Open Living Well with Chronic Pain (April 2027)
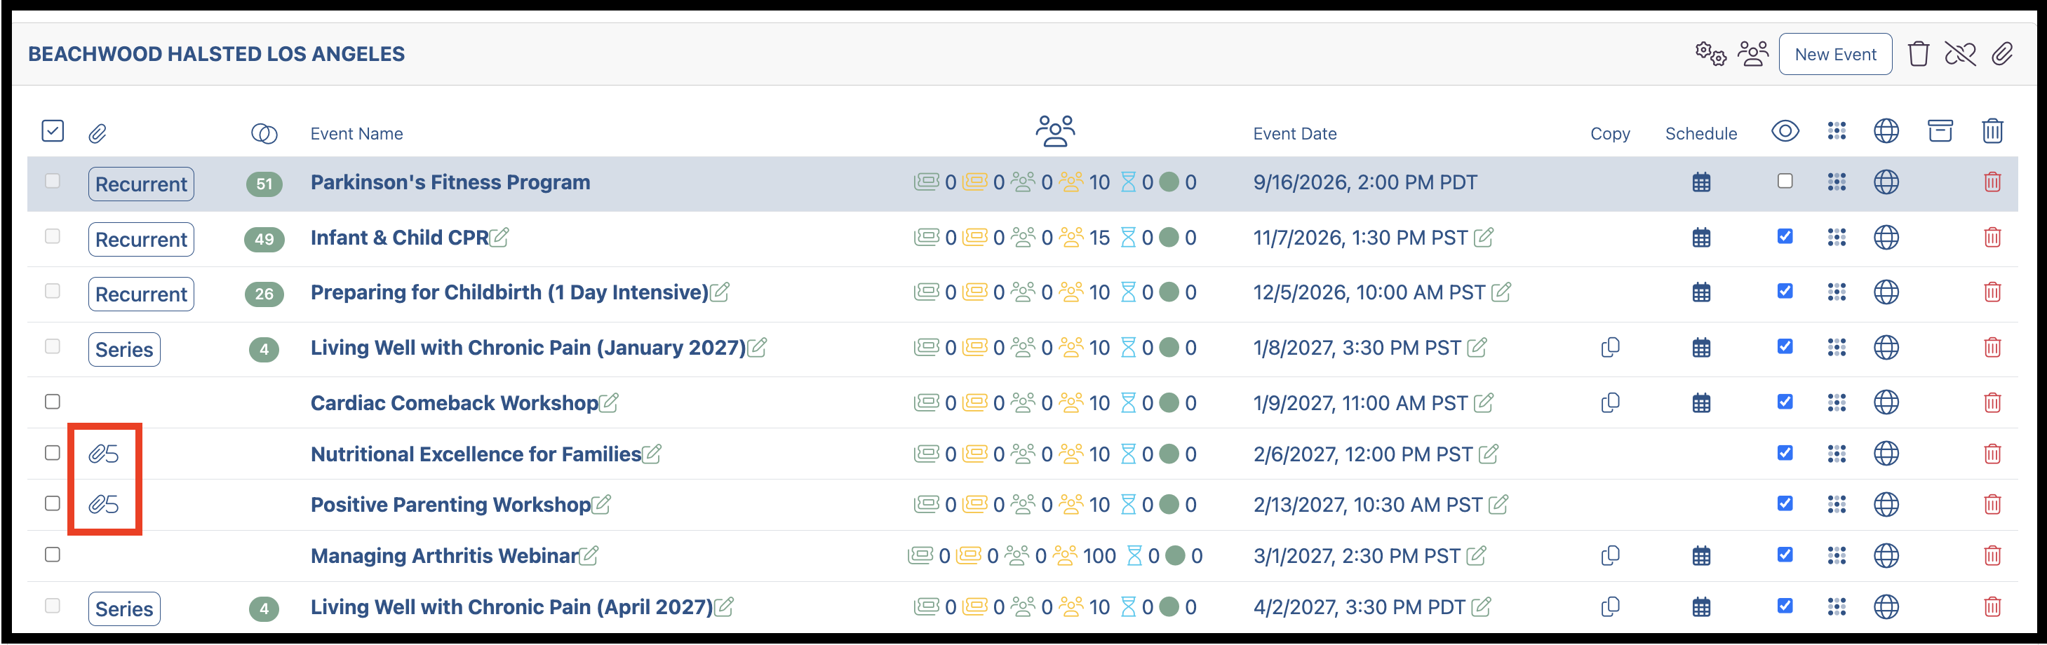The width and height of the screenshot is (2047, 645). [x=512, y=608]
